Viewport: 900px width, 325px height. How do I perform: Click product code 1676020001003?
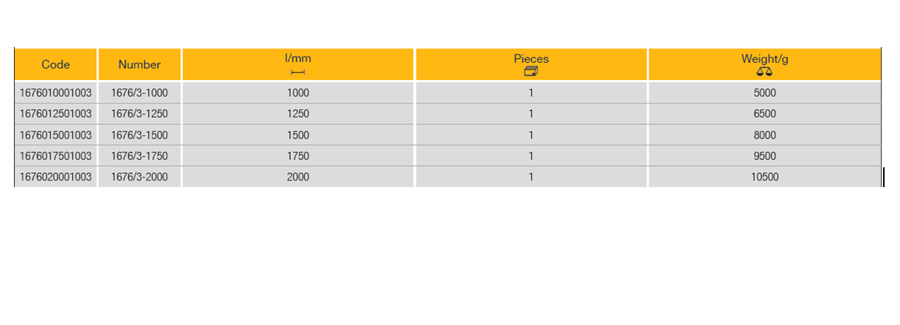[57, 177]
